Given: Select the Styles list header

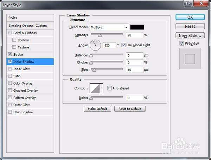Looking at the screenshot, I should [30, 18].
